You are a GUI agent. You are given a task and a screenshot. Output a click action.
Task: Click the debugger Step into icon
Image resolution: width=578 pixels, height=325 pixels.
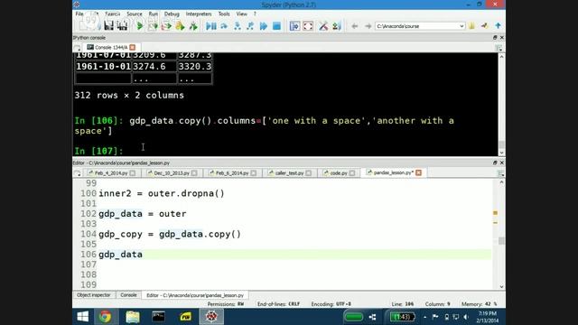click(237, 26)
